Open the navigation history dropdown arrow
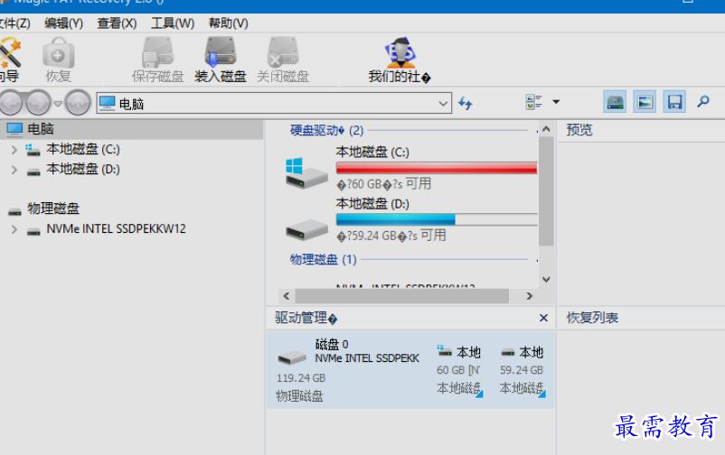 (x=58, y=103)
